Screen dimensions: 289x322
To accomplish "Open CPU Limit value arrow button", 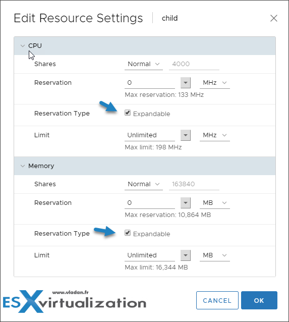I will [x=186, y=135].
